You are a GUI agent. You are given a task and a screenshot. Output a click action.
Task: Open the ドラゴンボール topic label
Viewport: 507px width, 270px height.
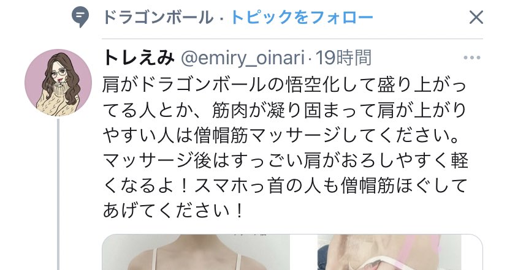point(158,17)
